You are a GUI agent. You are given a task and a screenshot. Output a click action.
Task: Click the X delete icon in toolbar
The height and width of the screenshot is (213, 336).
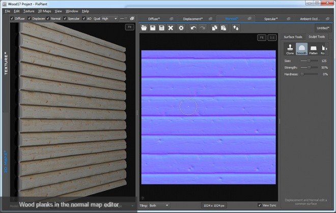171,28
